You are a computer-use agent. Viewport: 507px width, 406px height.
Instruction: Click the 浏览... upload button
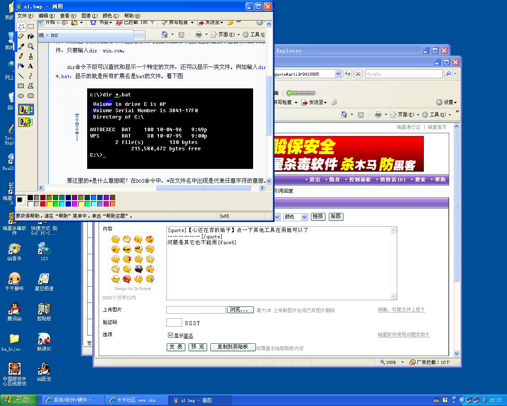click(240, 310)
